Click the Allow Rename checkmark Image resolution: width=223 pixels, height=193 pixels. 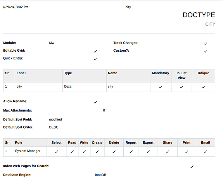(x=95, y=102)
